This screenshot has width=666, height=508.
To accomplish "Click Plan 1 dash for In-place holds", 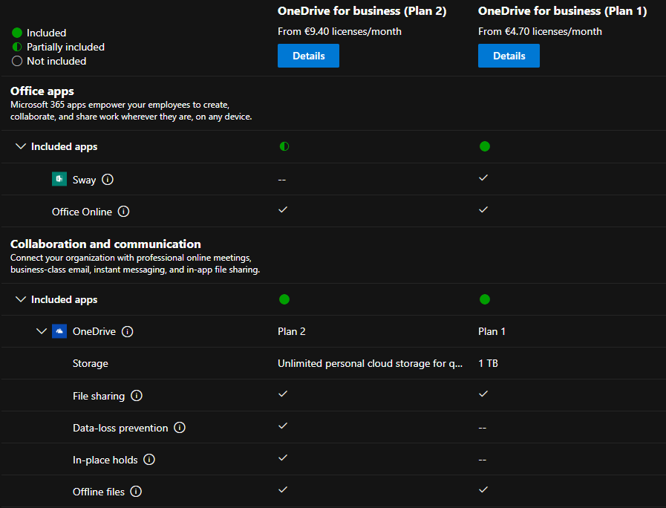I will [483, 460].
